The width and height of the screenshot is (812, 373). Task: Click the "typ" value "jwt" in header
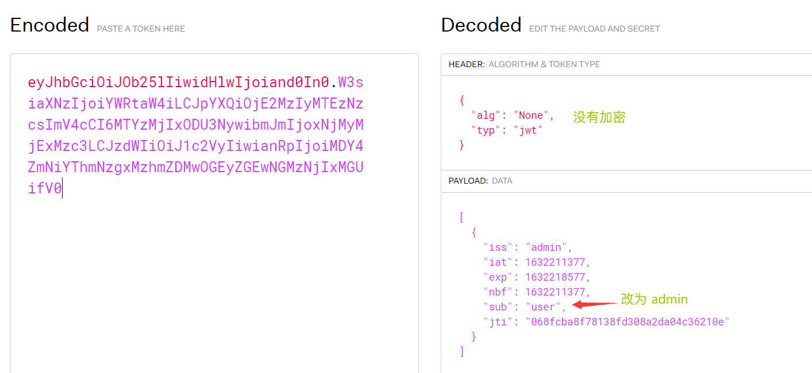528,130
